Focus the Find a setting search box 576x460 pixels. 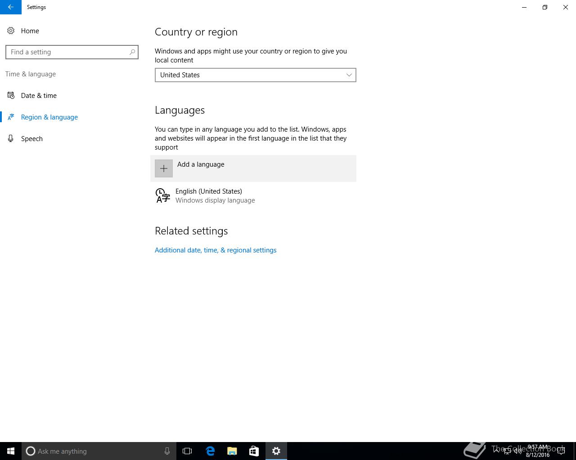72,52
